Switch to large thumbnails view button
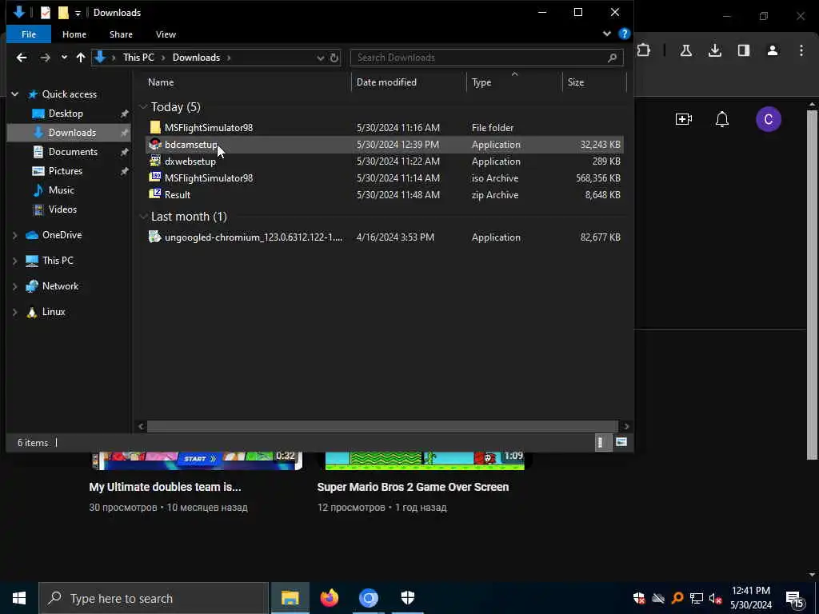The height and width of the screenshot is (614, 819). [x=621, y=443]
